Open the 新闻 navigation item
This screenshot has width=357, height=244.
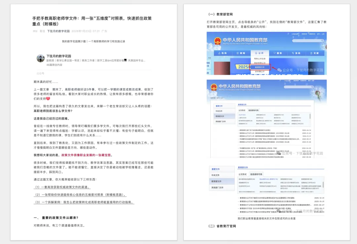coord(241,53)
